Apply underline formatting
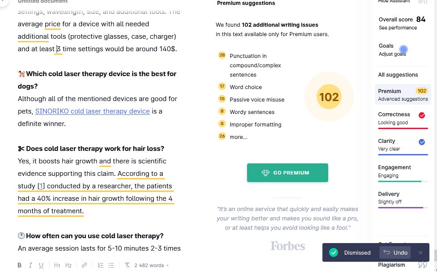Image resolution: width=437 pixels, height=272 pixels. tap(41, 265)
